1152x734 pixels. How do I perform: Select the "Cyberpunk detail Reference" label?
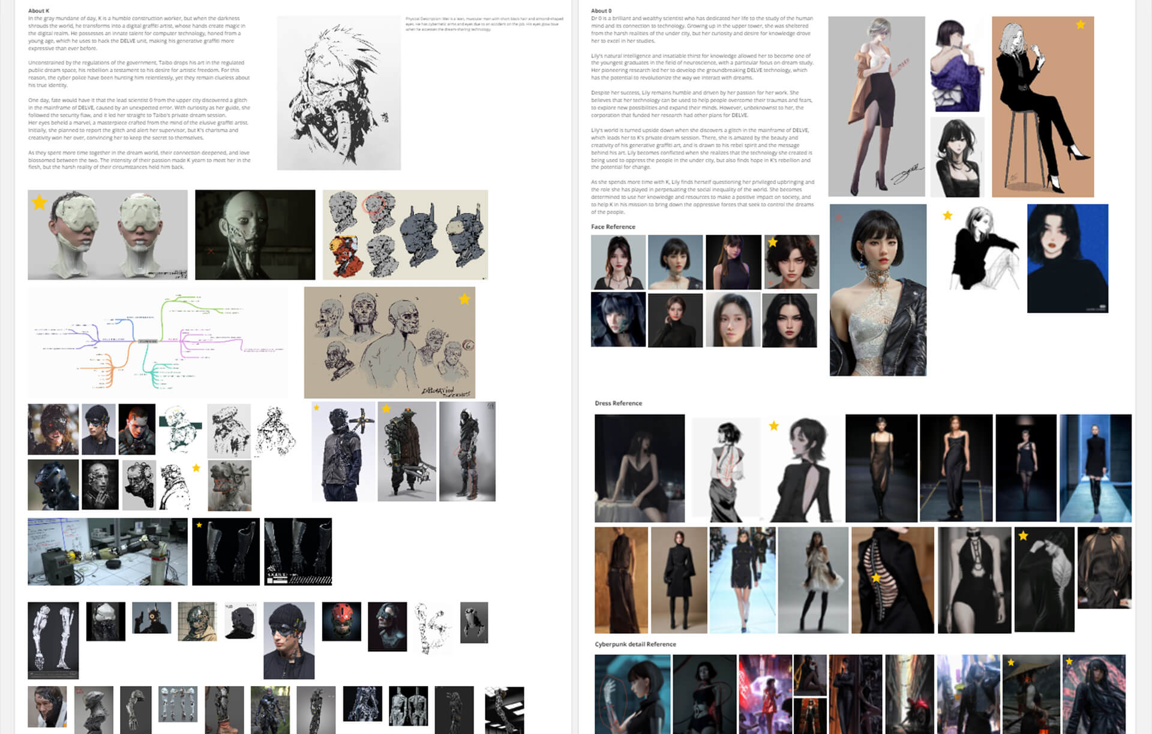click(x=635, y=644)
